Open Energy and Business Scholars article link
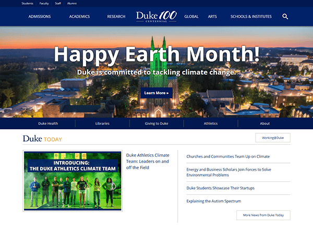 pos(229,172)
